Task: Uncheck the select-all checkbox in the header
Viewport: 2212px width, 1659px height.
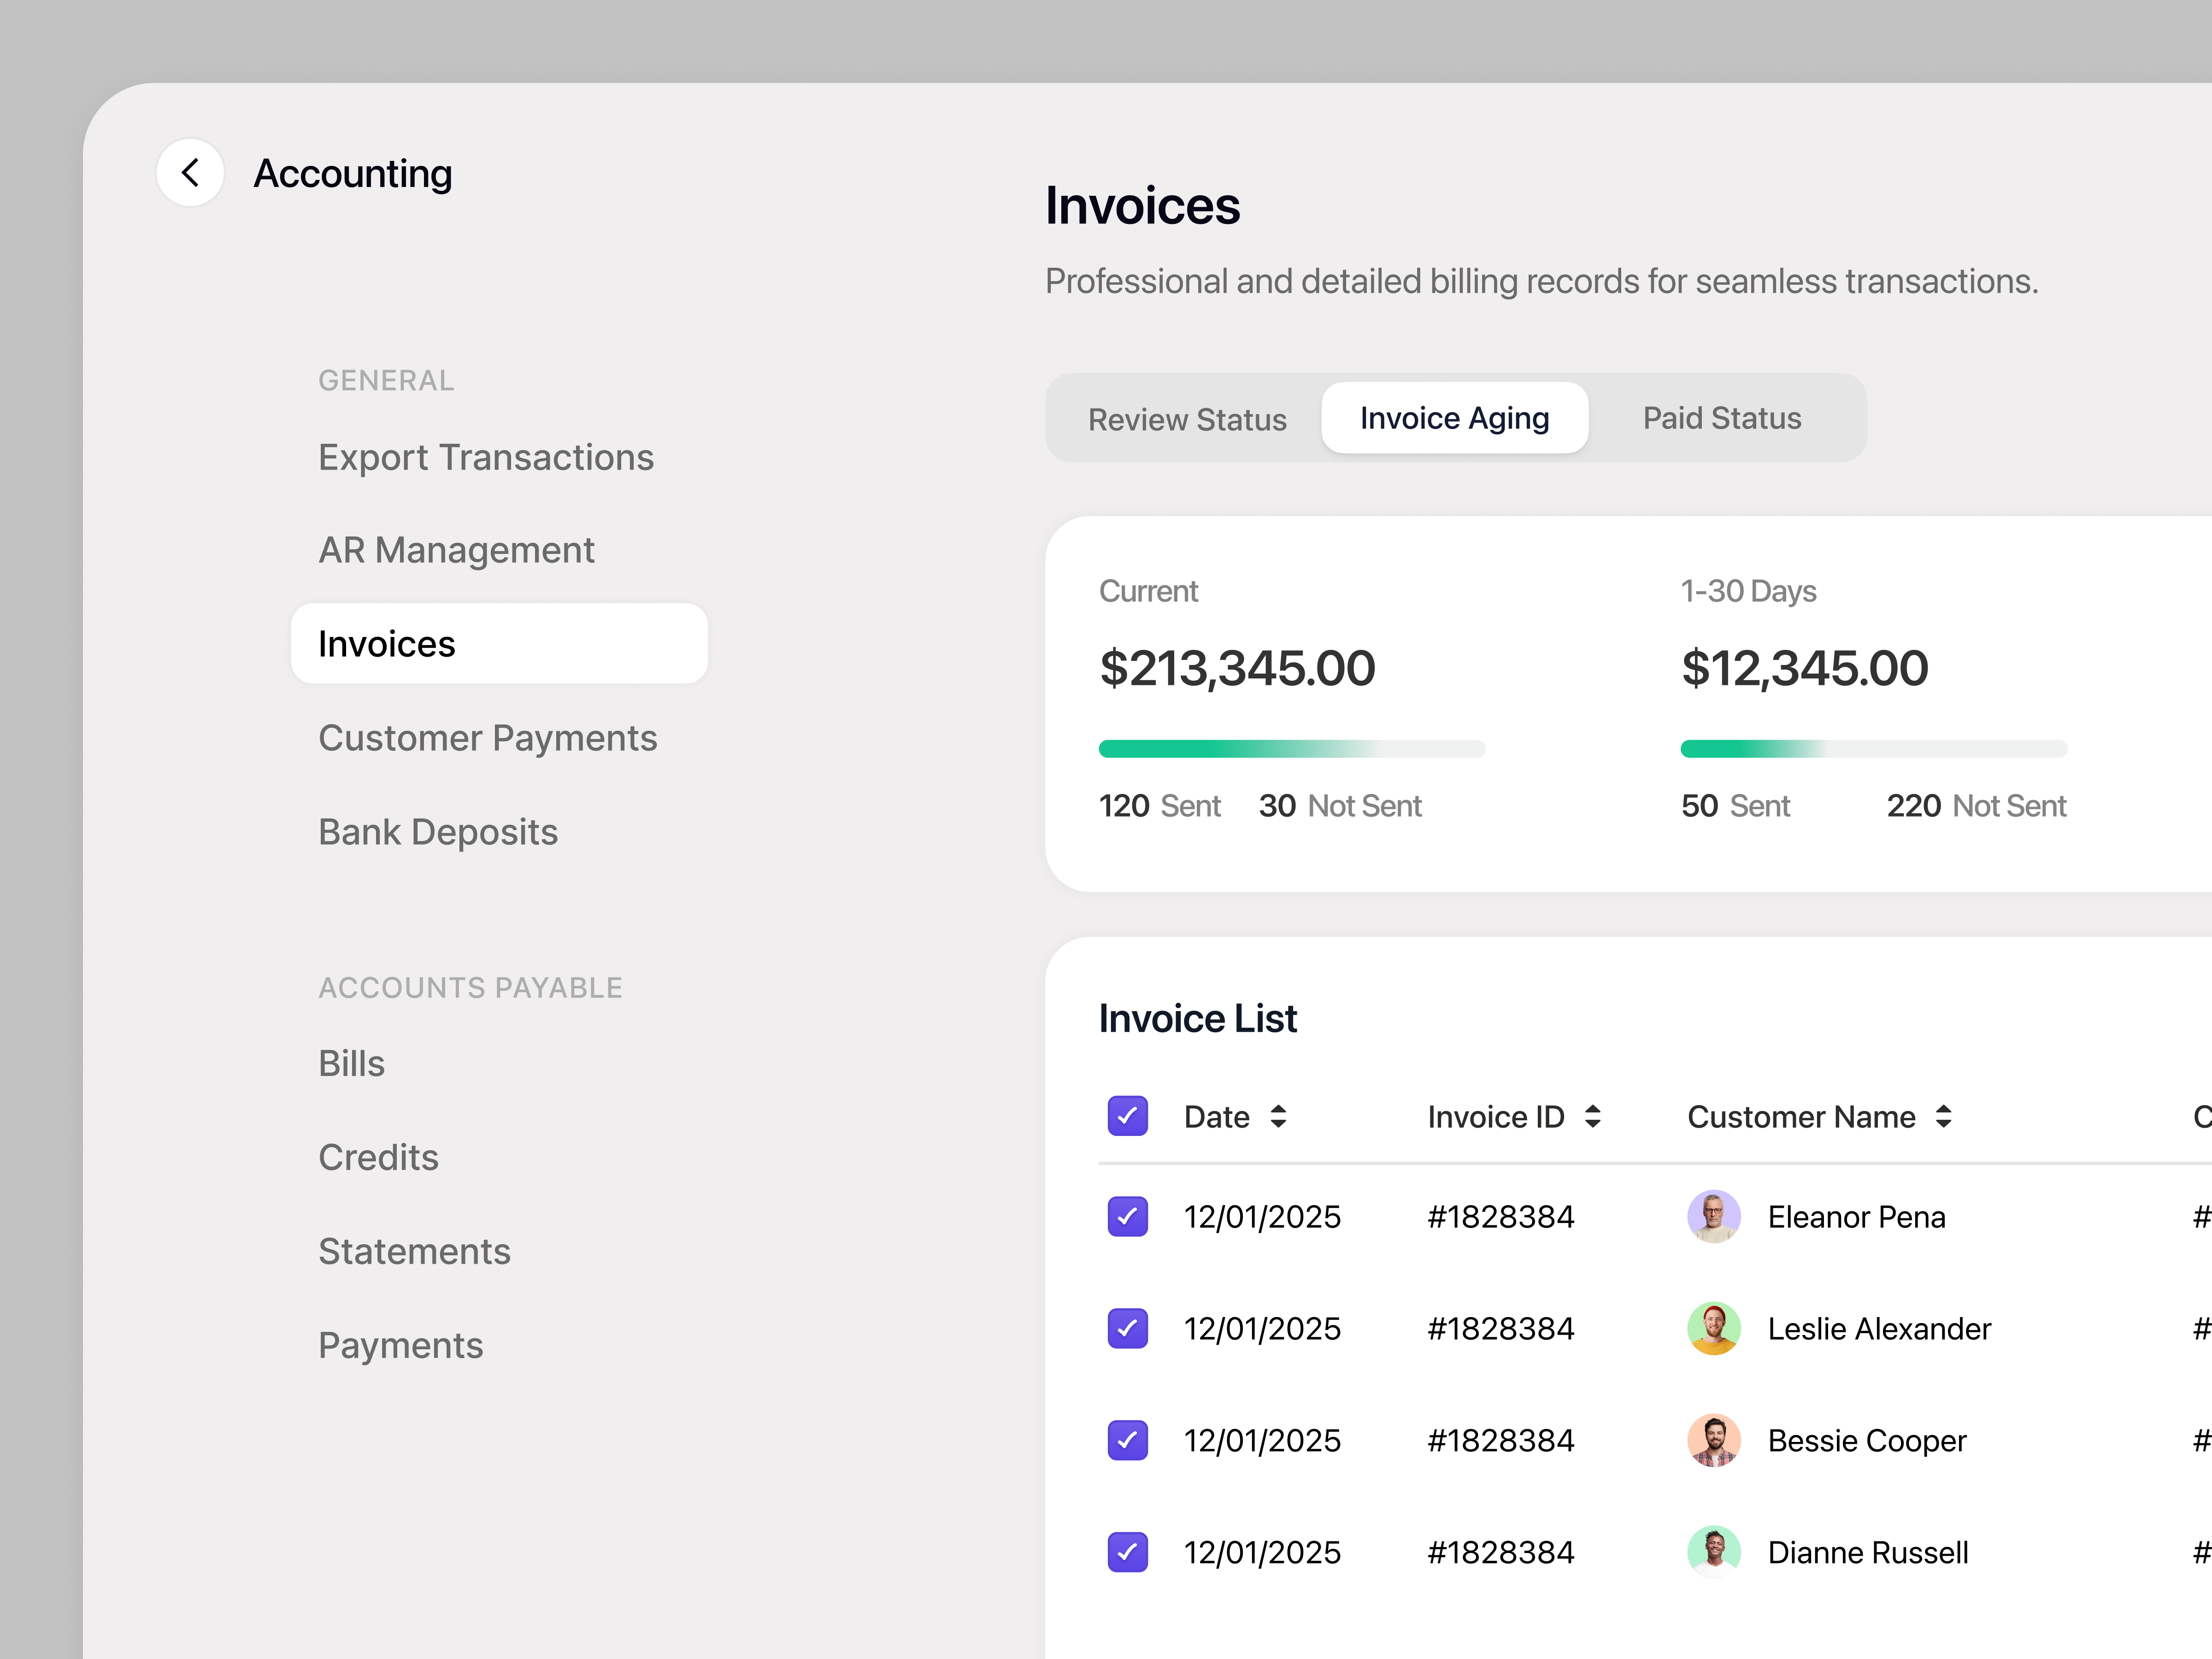Action: coord(1127,1116)
